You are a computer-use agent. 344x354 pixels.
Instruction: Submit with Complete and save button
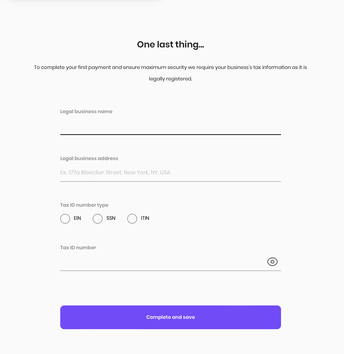tap(171, 317)
